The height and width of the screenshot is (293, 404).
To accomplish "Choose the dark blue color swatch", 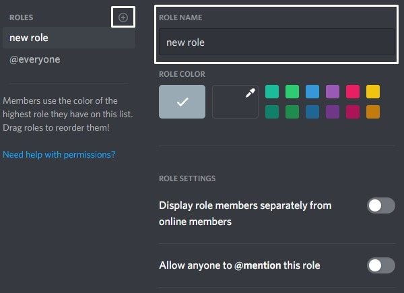I will click(312, 112).
